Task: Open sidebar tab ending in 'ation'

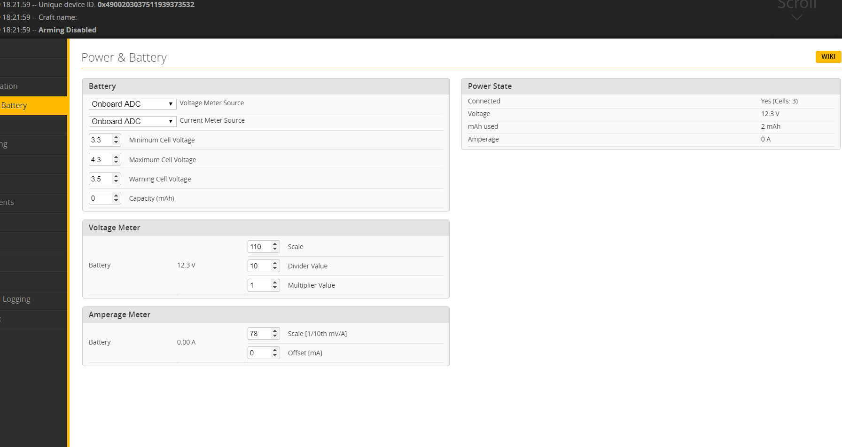Action: 33,86
